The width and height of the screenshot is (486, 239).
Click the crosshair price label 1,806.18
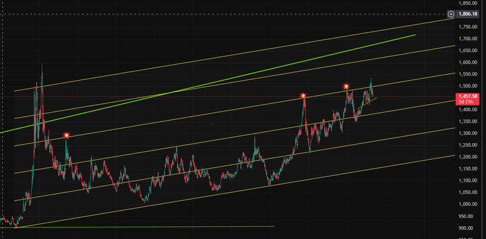pos(468,14)
